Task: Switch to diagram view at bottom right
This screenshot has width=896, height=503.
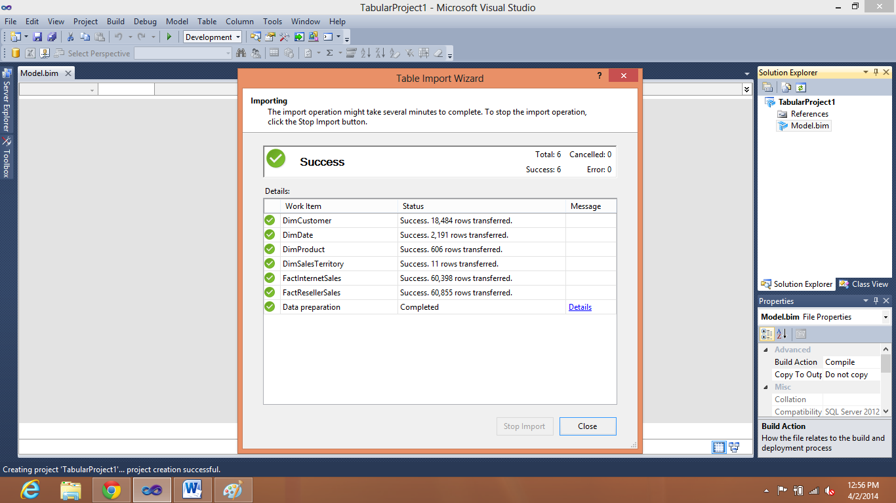Action: coord(734,447)
